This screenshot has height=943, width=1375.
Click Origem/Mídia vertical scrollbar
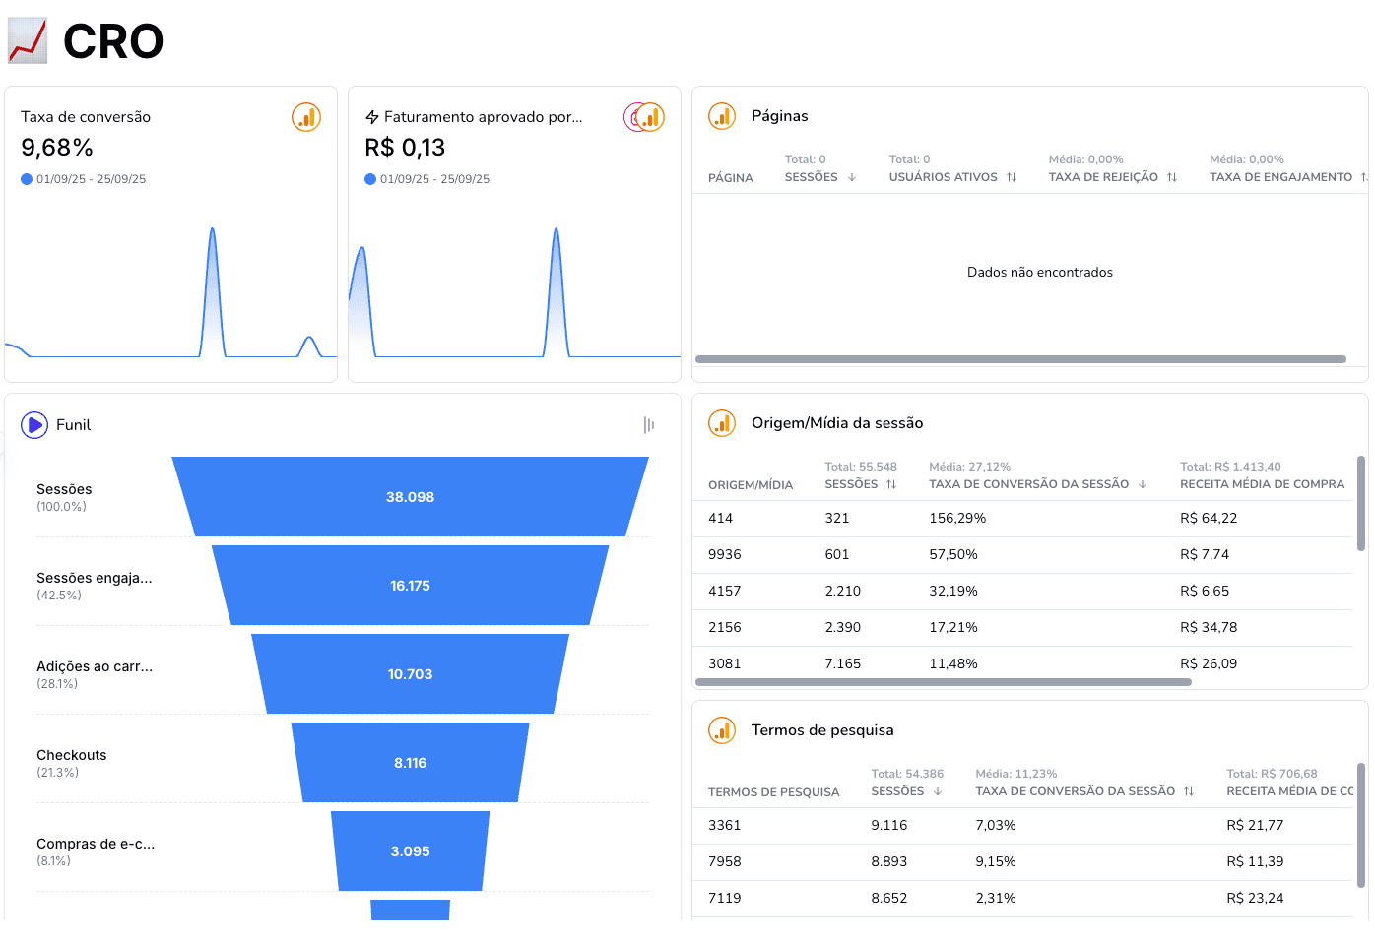(1361, 503)
